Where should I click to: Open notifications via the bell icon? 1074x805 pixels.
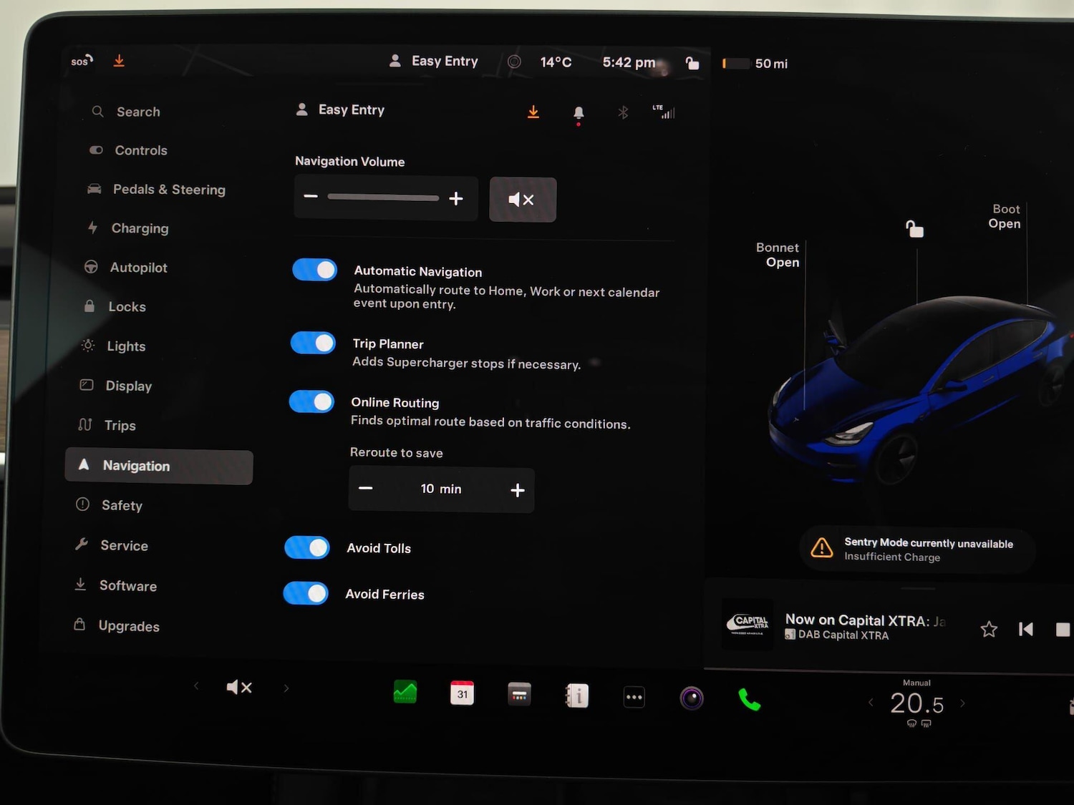click(x=579, y=112)
